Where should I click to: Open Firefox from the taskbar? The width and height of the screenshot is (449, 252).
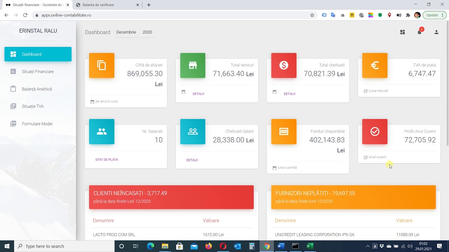click(x=208, y=246)
